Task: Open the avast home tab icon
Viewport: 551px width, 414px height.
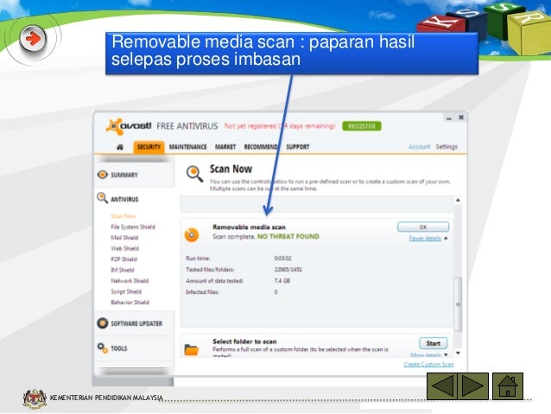Action: 120,147
